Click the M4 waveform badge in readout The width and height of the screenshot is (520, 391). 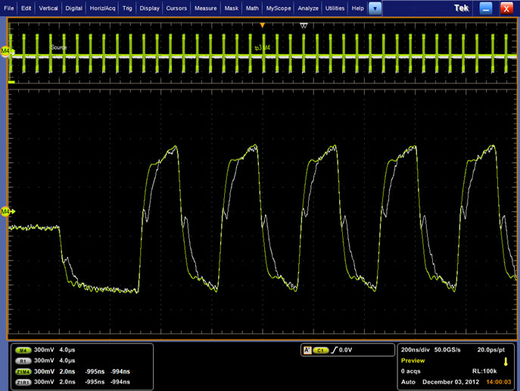[23, 352]
